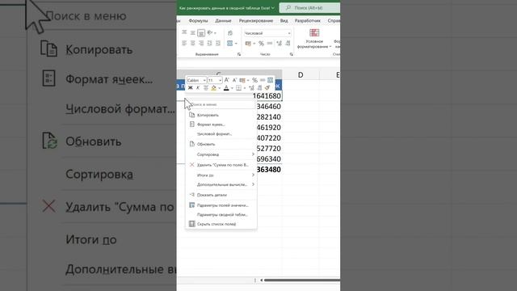Expand Итоги по submenu in Excel context menu

click(x=221, y=175)
